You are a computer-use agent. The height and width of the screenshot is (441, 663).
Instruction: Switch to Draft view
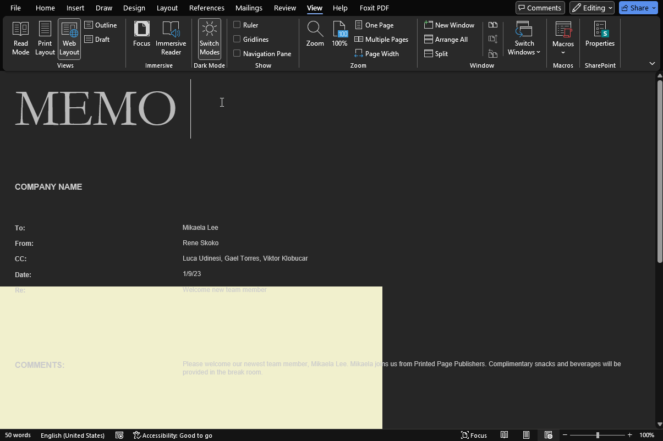(97, 40)
